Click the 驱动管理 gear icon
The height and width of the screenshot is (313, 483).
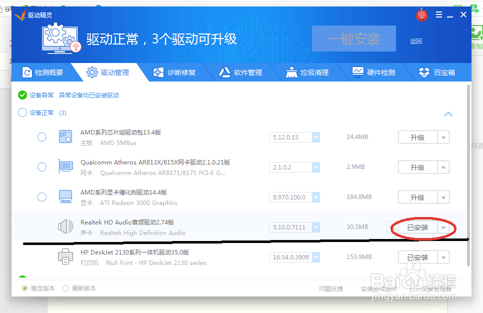(92, 72)
